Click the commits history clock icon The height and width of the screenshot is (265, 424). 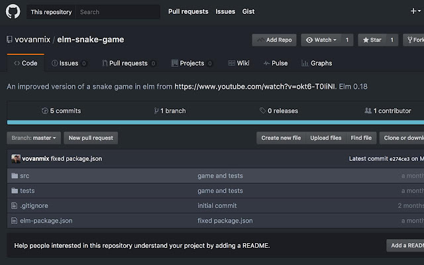44,111
